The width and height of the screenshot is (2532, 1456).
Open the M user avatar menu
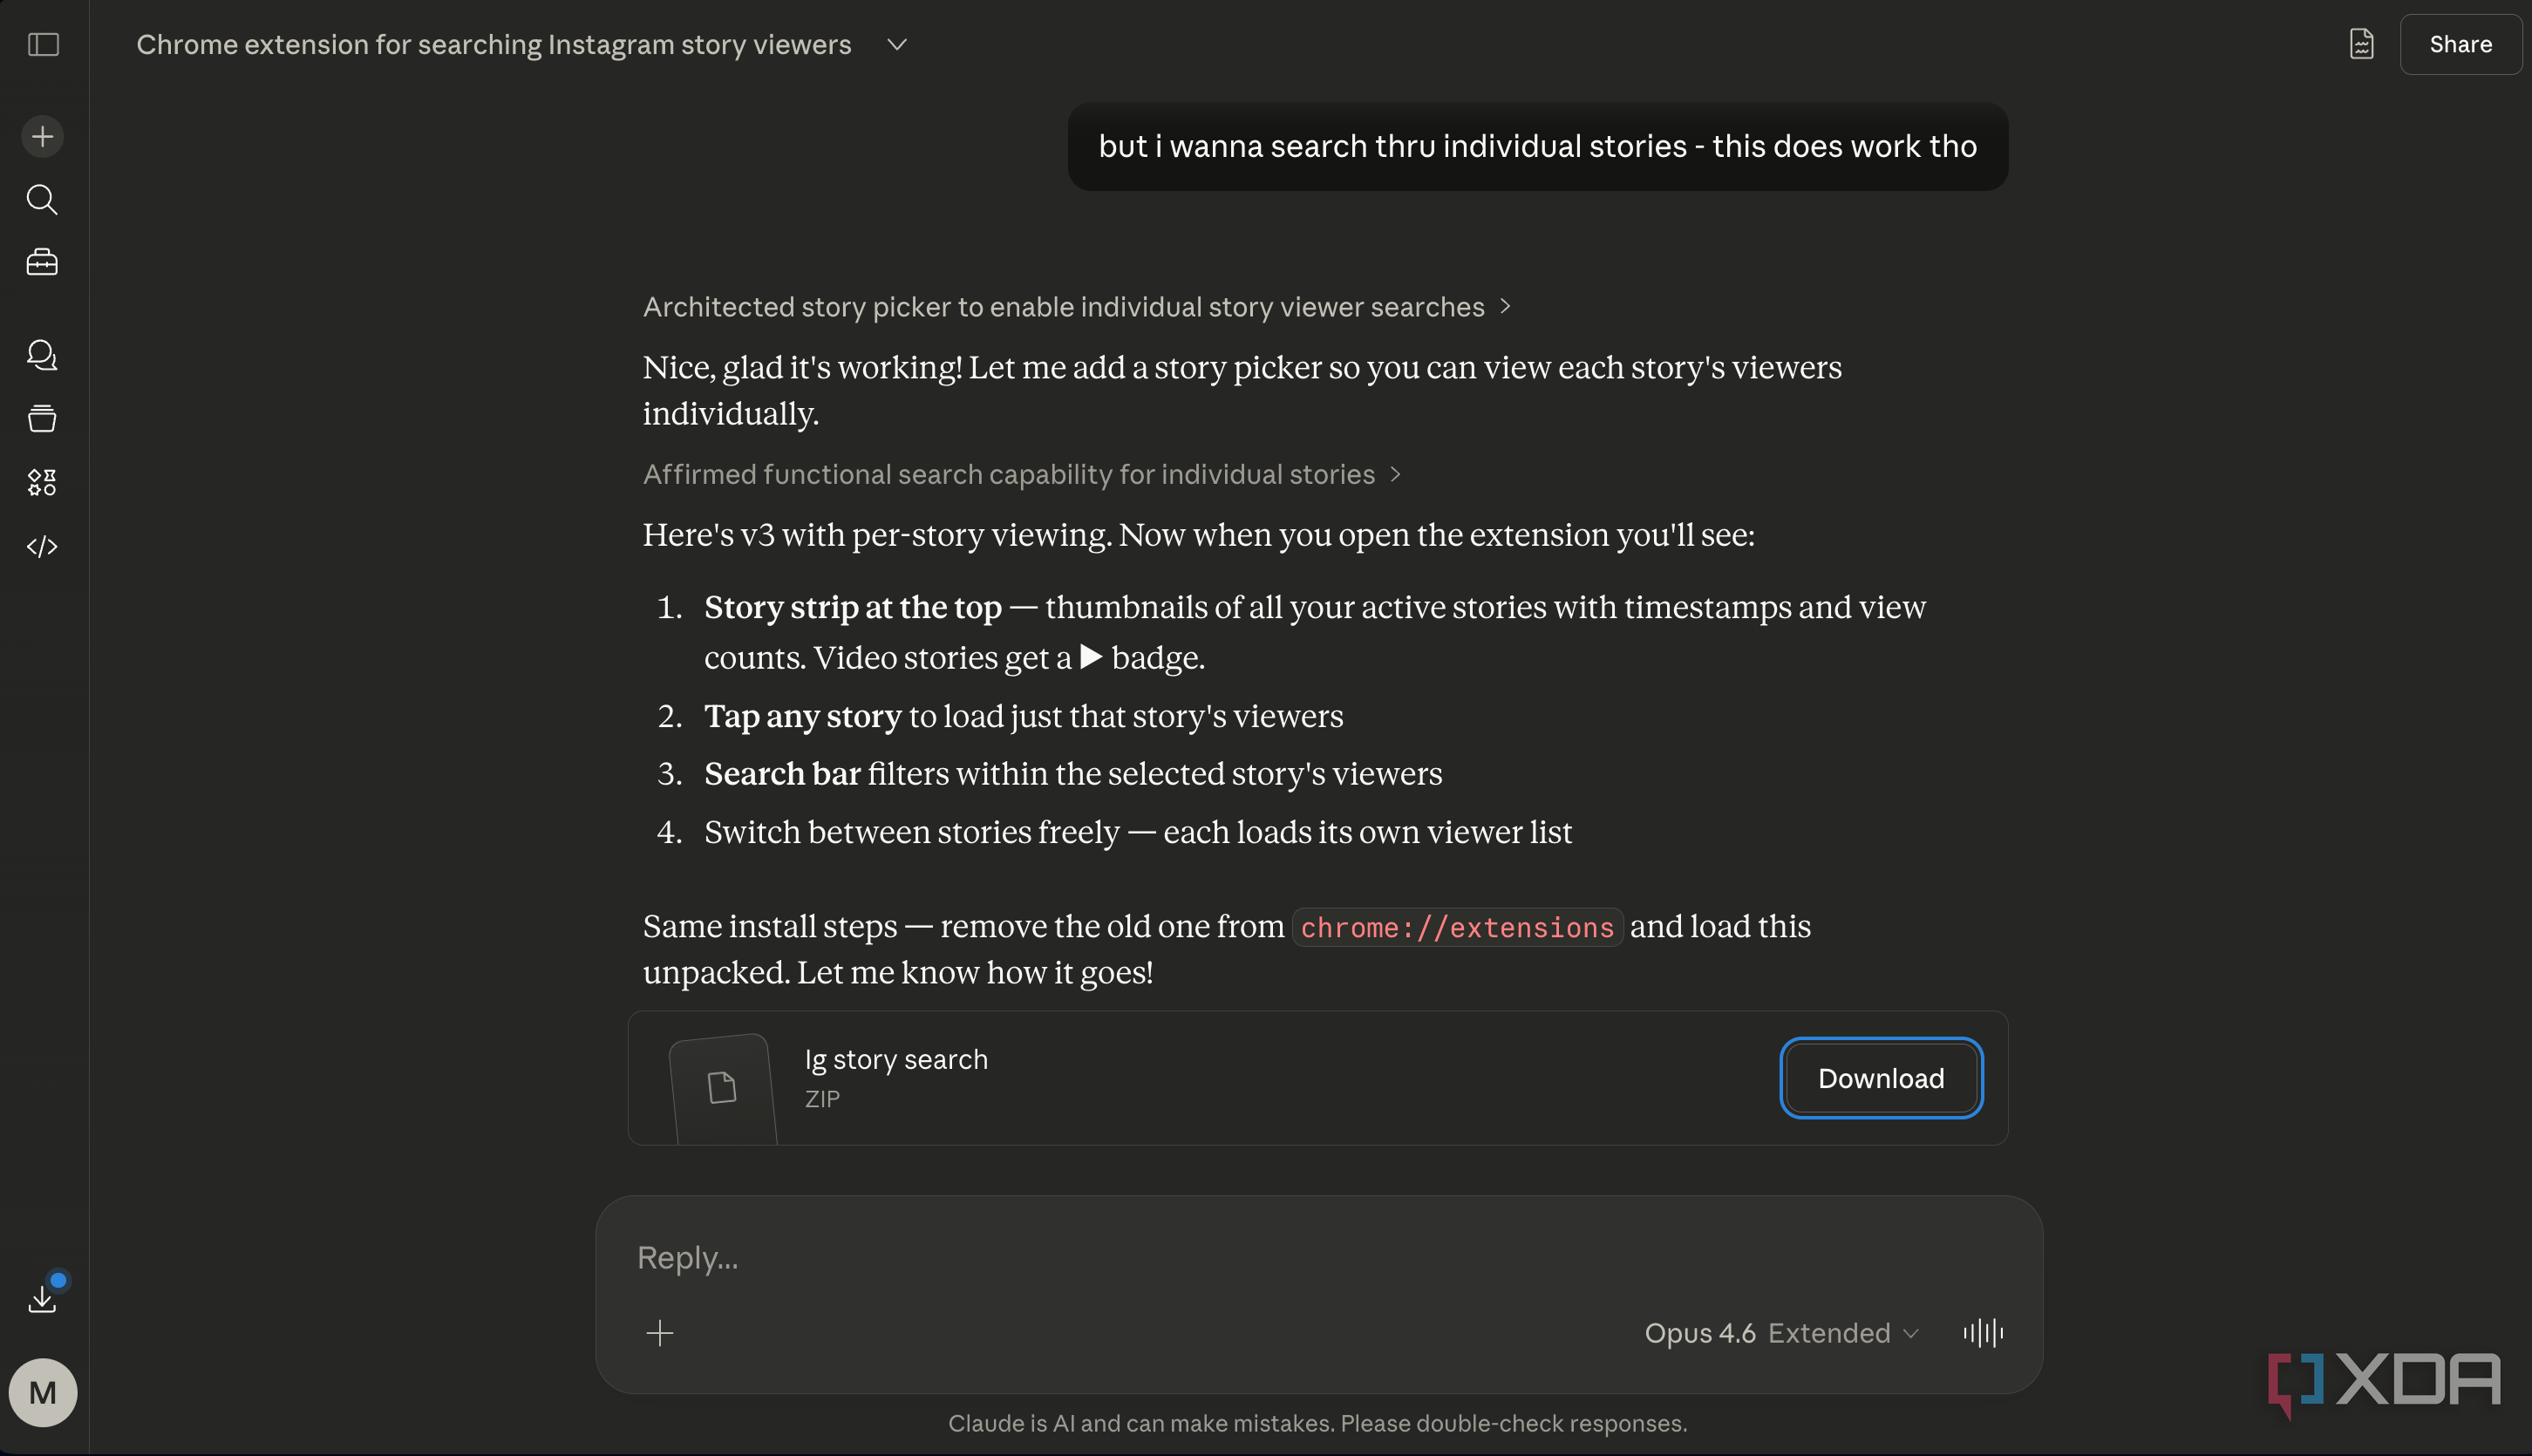click(x=42, y=1392)
